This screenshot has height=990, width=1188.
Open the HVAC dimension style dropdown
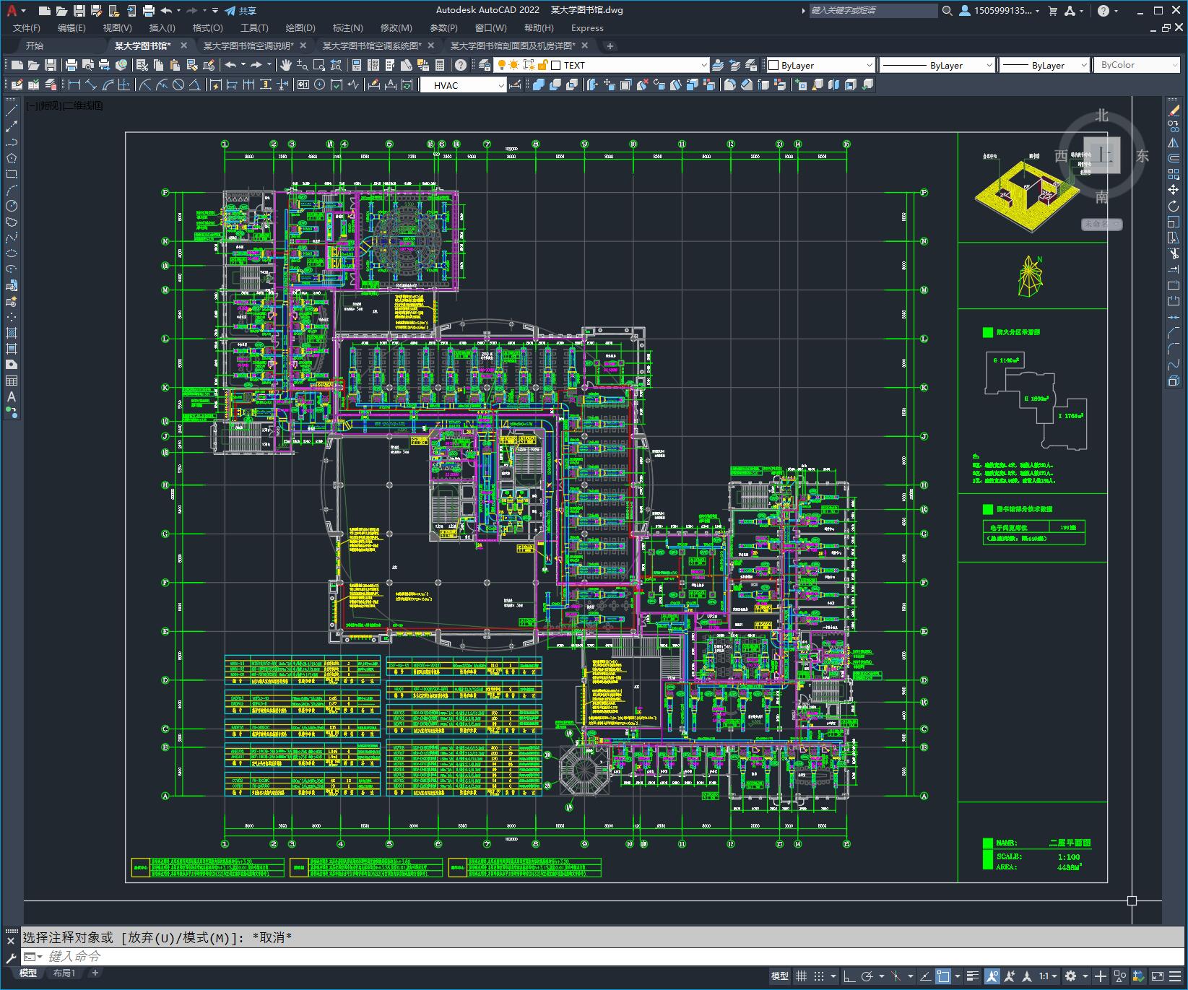coord(501,85)
